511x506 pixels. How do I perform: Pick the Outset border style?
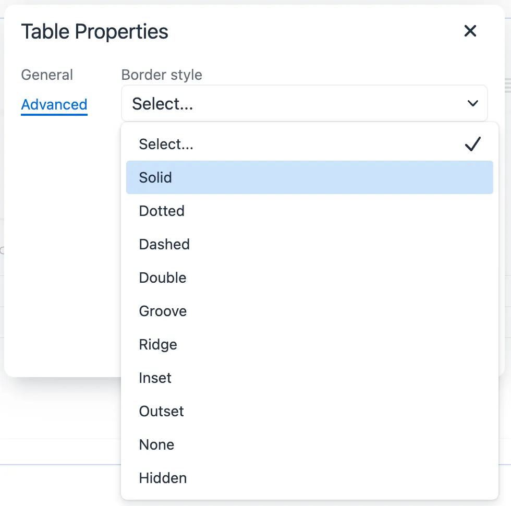[x=162, y=412]
